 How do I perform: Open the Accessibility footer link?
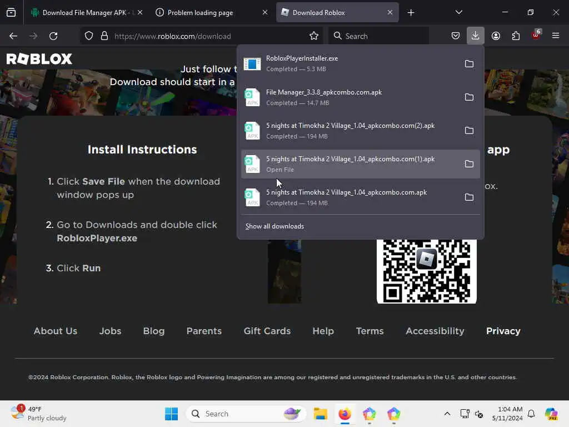[x=435, y=331]
